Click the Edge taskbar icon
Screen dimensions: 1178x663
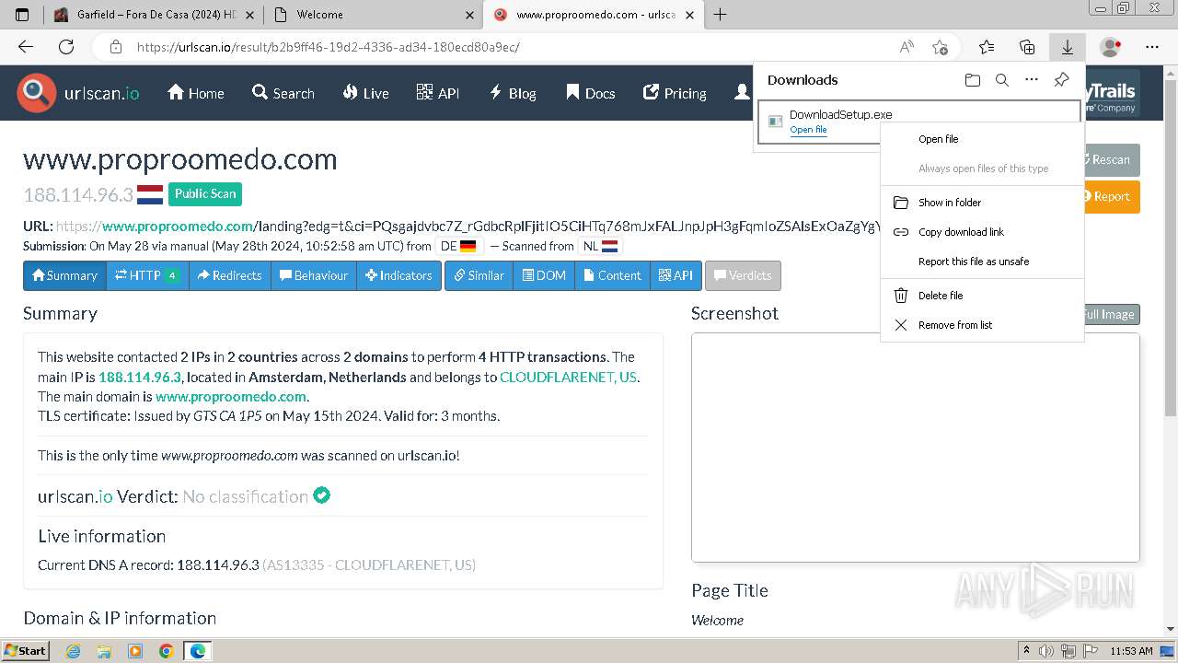pyautogui.click(x=198, y=651)
